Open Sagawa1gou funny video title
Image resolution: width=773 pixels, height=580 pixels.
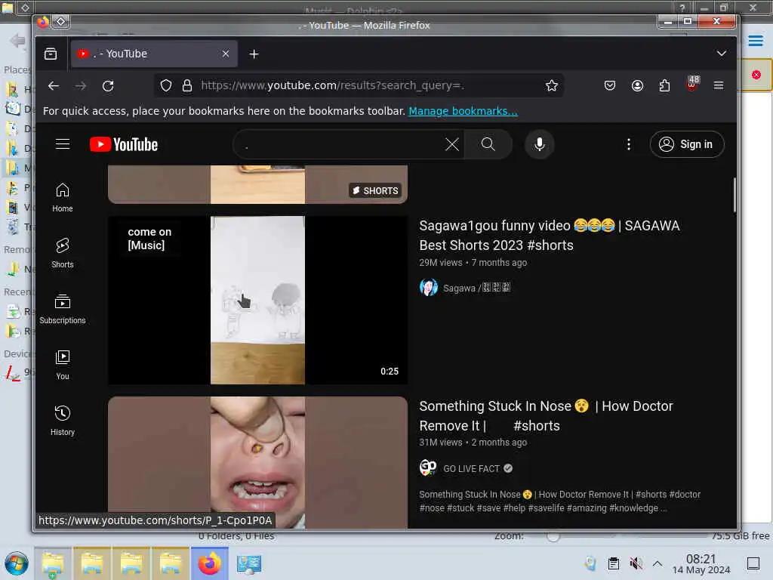(x=550, y=236)
